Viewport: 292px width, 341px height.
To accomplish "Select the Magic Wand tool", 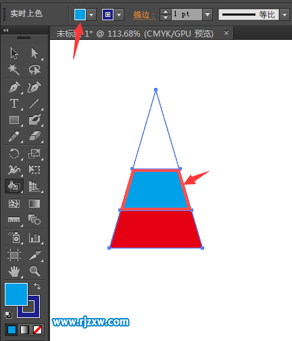I will 14,70.
